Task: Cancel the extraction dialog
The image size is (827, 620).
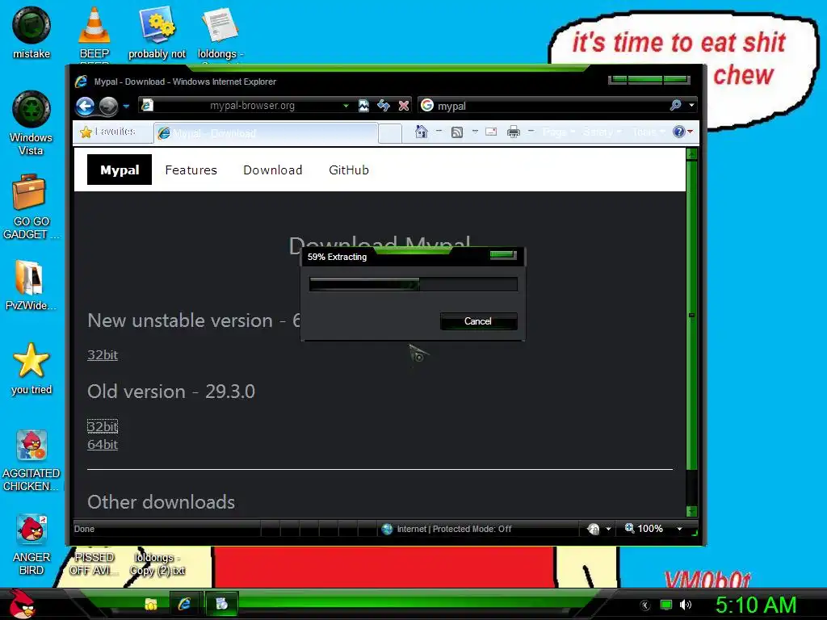Action: coord(478,321)
